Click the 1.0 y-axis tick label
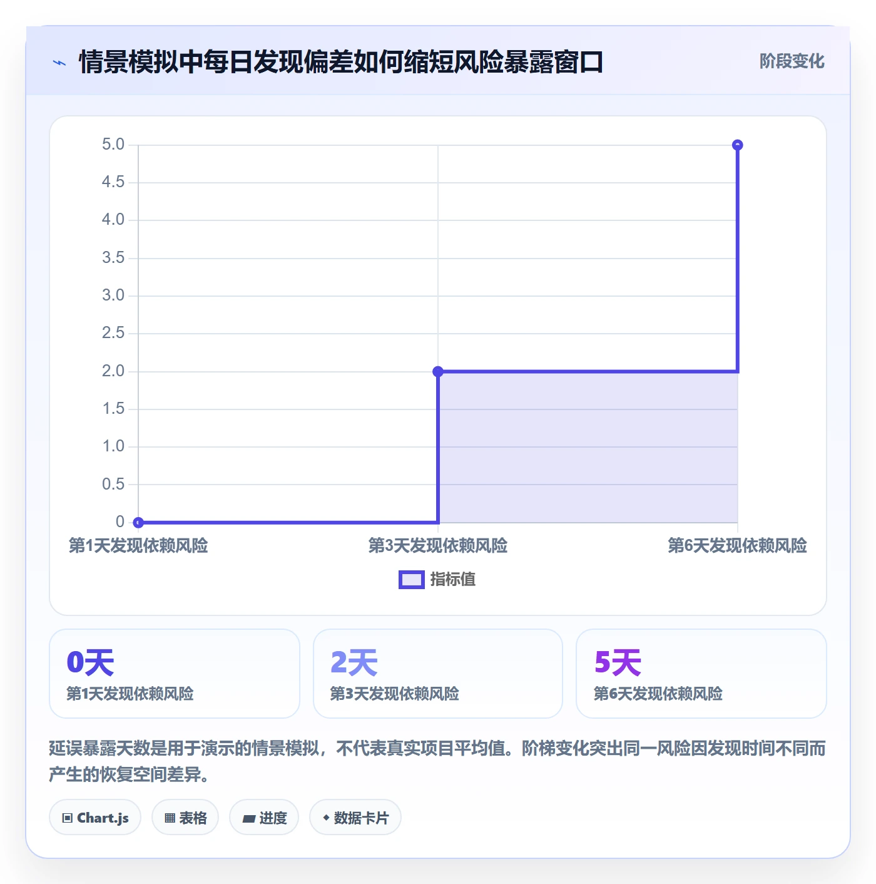876x884 pixels. coord(113,446)
